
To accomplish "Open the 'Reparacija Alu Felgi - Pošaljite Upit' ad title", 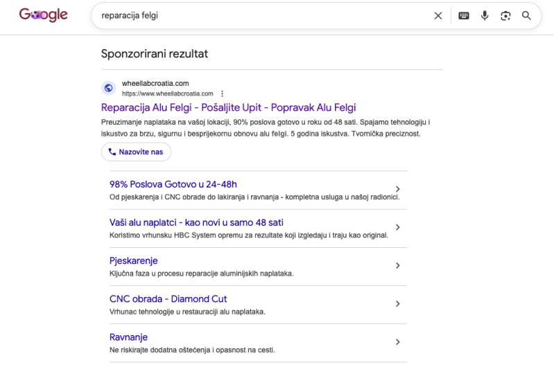I will [x=228, y=107].
